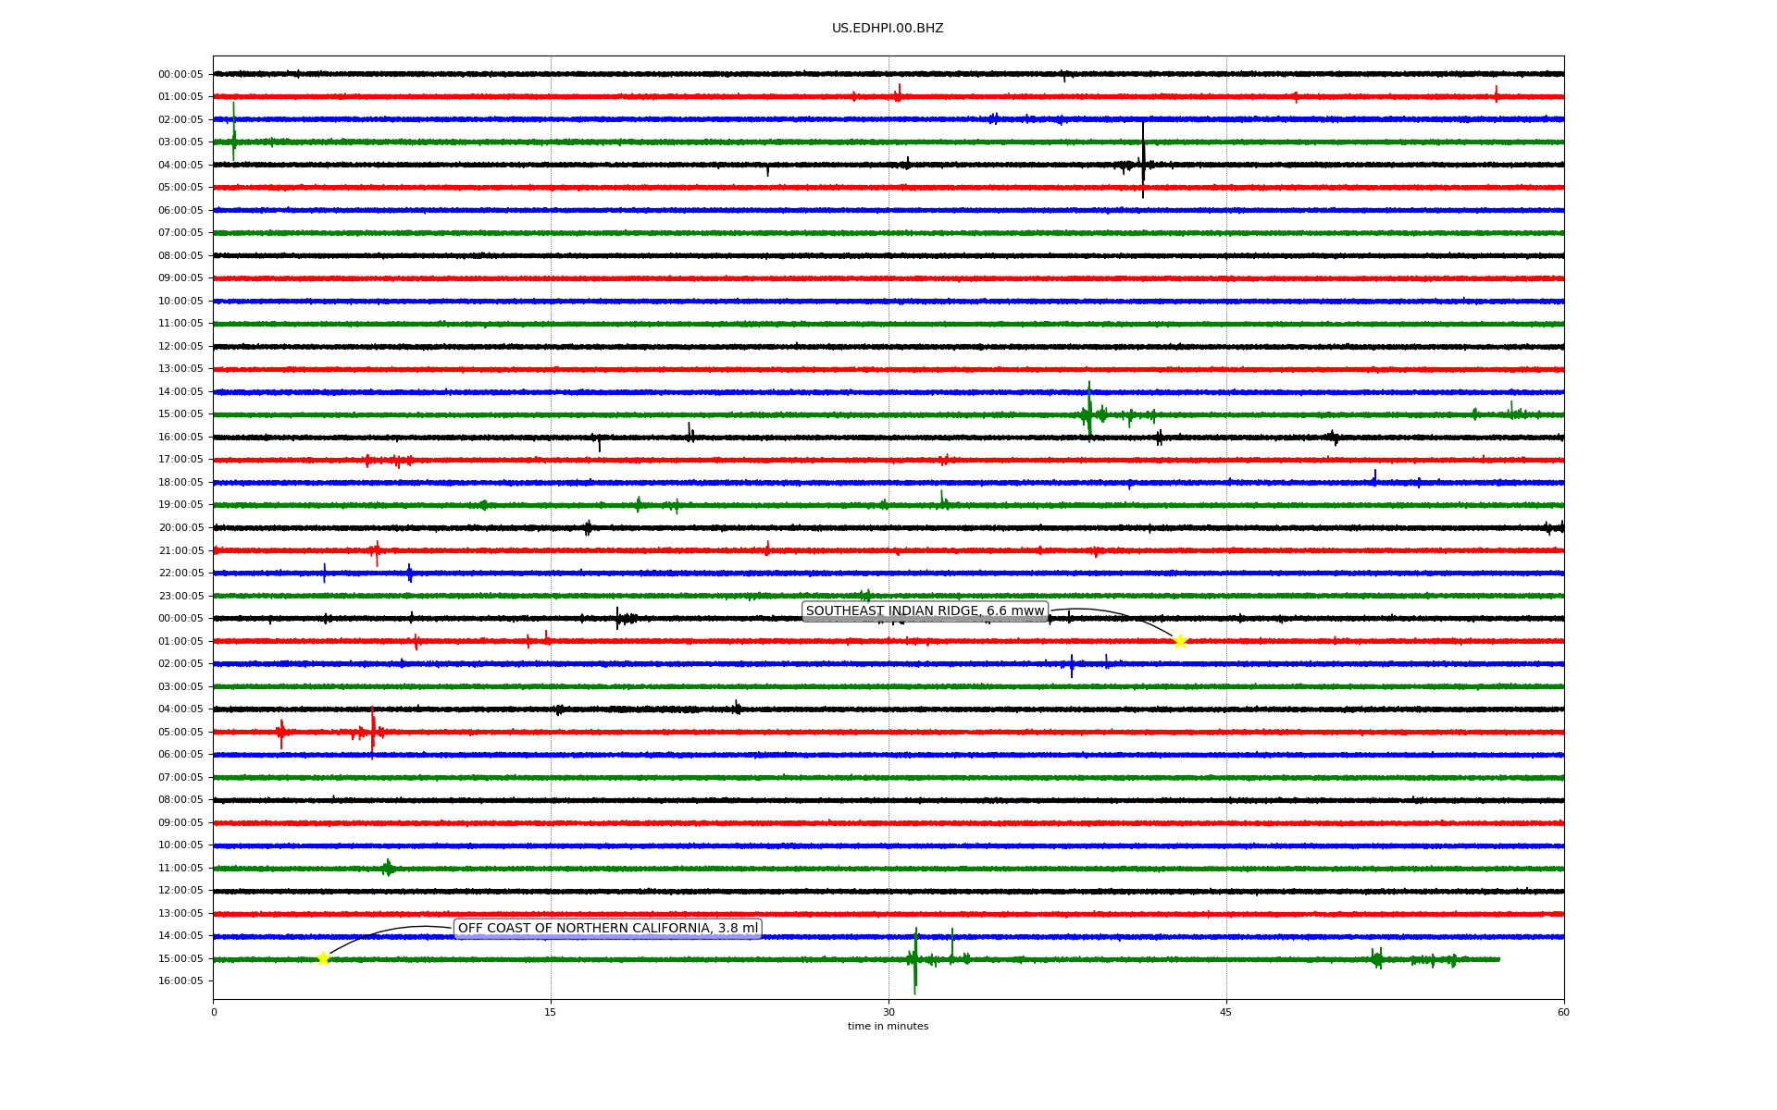Screen dimensions: 1777x1110
Task: Click the 23:00:05 trace label
Action: point(180,597)
